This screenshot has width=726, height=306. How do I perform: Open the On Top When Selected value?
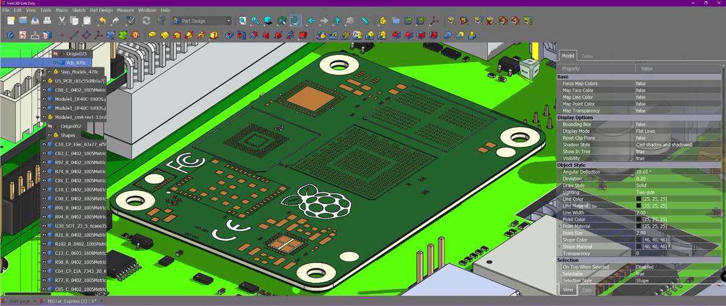(679, 267)
